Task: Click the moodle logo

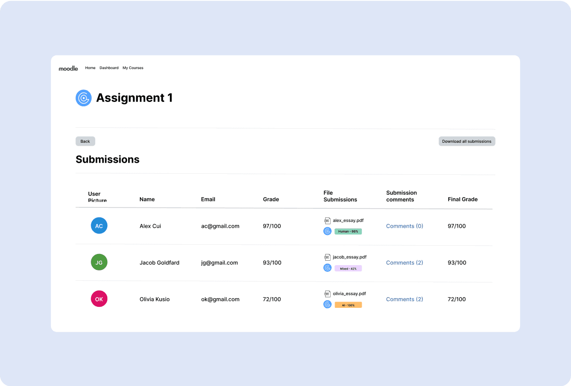Action: pyautogui.click(x=68, y=68)
